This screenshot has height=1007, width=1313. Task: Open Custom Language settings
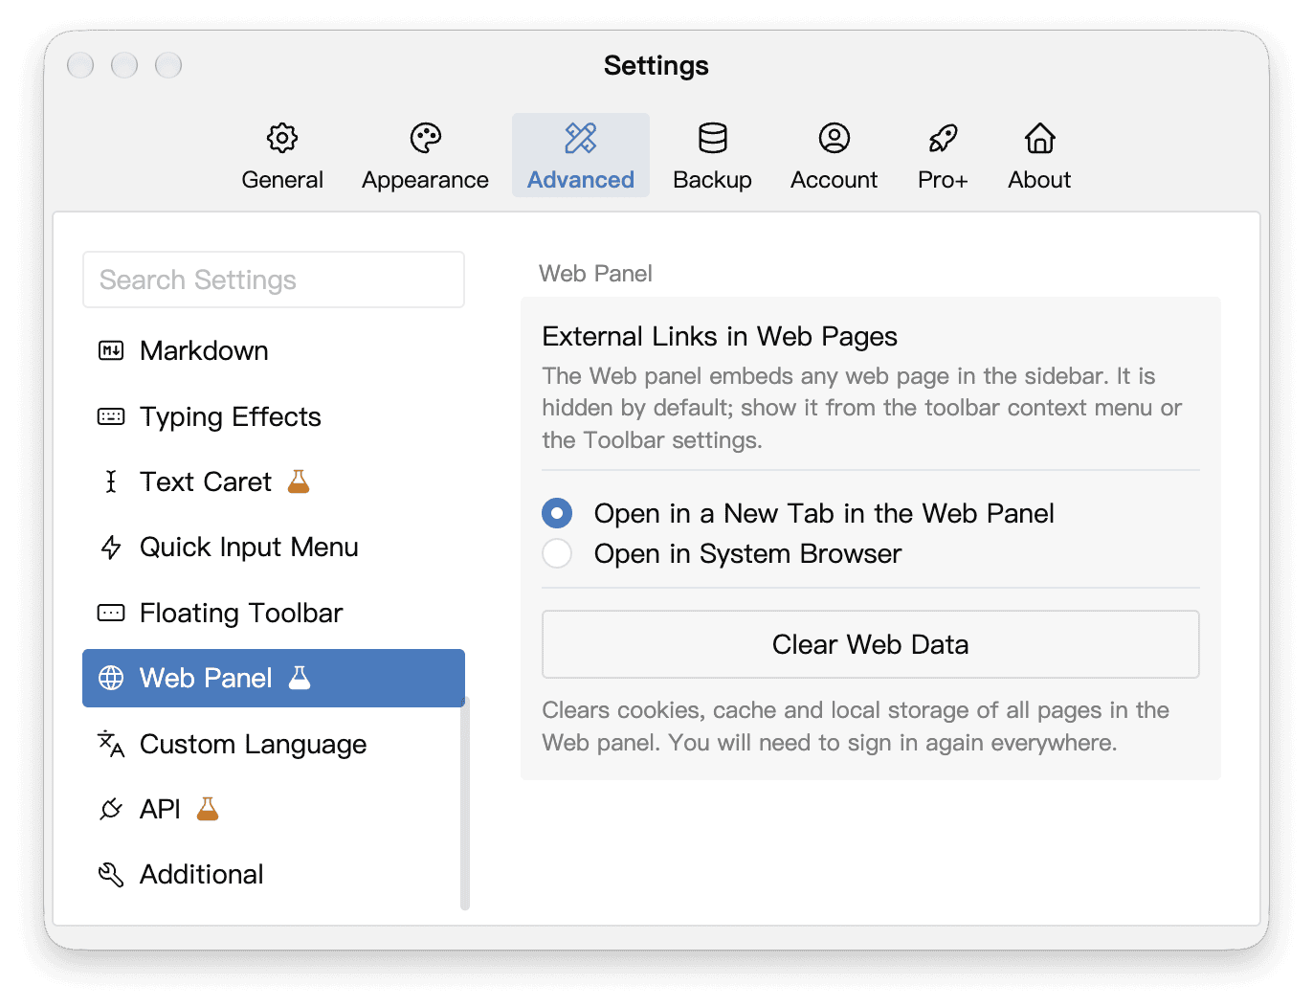[274, 744]
